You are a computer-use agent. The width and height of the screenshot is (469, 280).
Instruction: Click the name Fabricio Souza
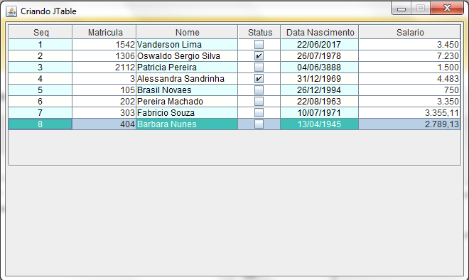[187, 113]
